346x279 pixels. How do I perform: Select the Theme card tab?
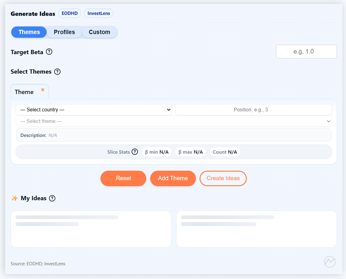[24, 92]
